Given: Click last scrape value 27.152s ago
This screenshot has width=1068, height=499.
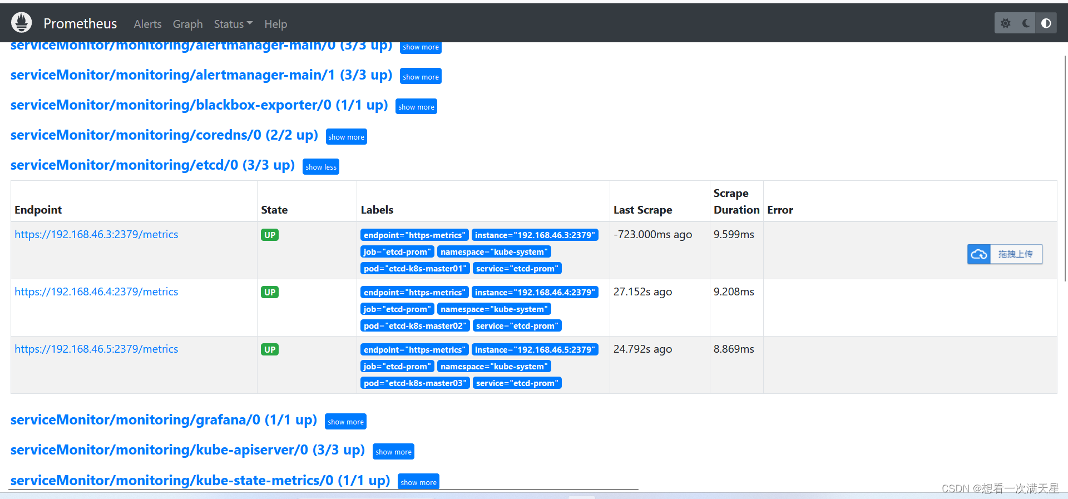Looking at the screenshot, I should [x=642, y=292].
